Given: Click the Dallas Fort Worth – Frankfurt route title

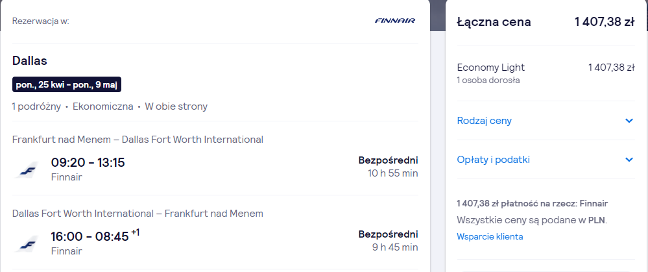Looking at the screenshot, I should 138,214.
